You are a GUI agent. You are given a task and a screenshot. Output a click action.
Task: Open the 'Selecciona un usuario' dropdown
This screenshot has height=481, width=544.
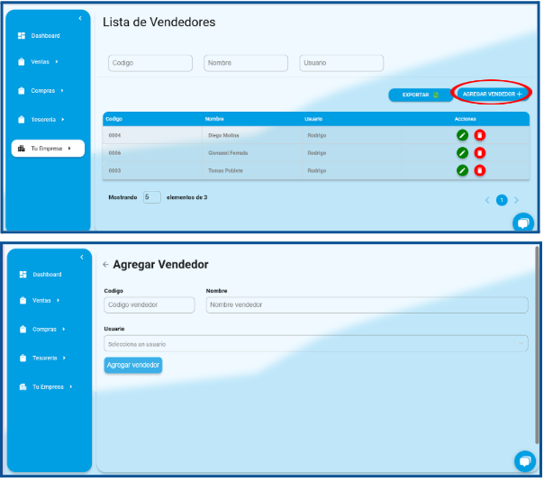point(316,344)
